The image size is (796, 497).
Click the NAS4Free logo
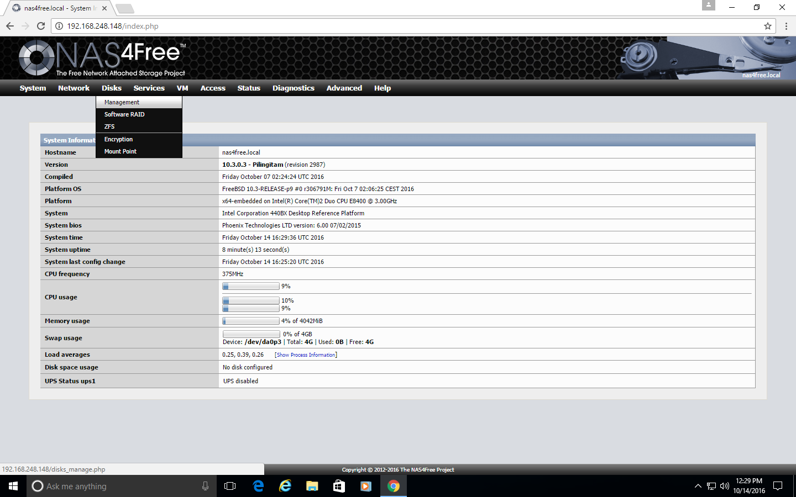(x=102, y=58)
